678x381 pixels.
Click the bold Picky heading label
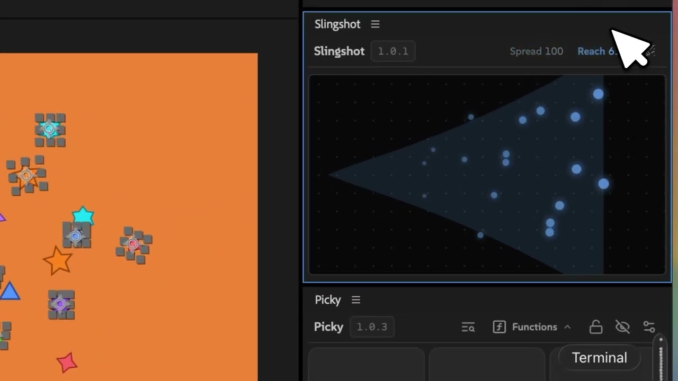tap(329, 327)
